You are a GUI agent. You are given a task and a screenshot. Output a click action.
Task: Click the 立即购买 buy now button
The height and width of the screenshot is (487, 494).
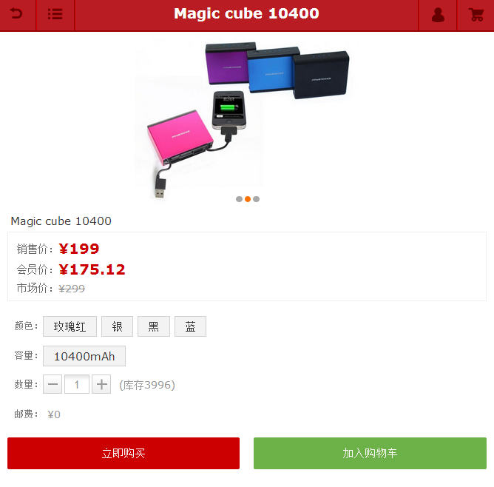[123, 453]
